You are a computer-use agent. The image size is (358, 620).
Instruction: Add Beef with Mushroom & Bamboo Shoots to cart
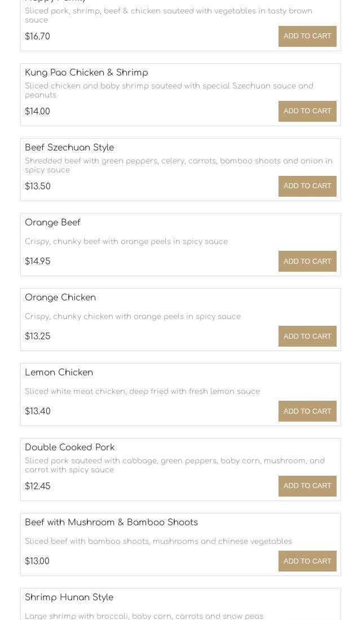[x=307, y=561]
